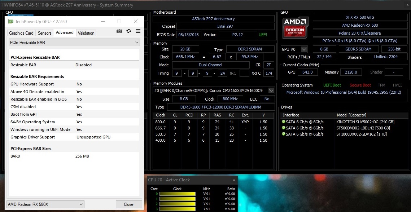
Task: Close the GPU-Z window with X
Action: [x=136, y=22]
